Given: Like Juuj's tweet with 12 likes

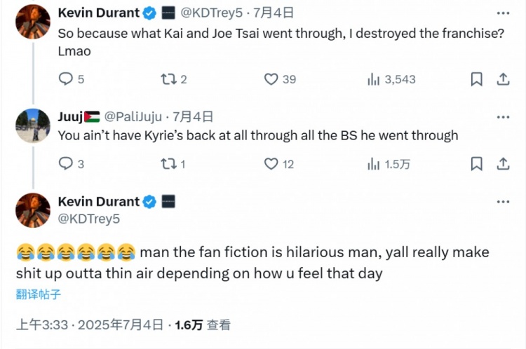Looking at the screenshot, I should [271, 163].
